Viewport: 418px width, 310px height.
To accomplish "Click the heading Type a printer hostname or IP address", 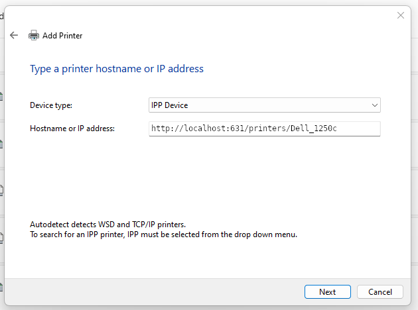I will pyautogui.click(x=117, y=69).
